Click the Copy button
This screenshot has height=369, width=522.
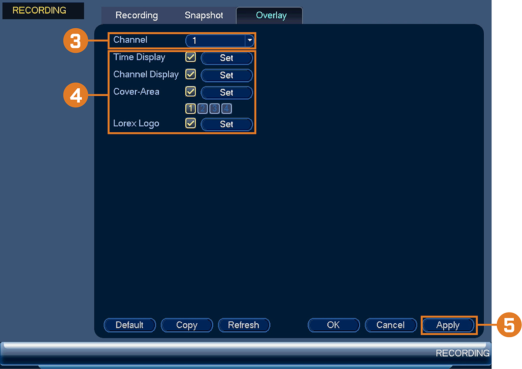click(187, 325)
